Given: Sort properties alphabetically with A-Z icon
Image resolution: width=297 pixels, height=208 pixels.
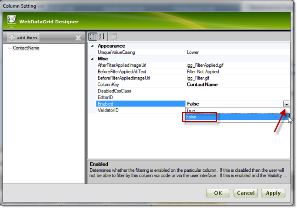Looking at the screenshot, I should [101, 37].
